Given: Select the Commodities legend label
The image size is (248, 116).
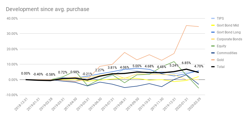Looking at the screenshot, I should [227, 53].
